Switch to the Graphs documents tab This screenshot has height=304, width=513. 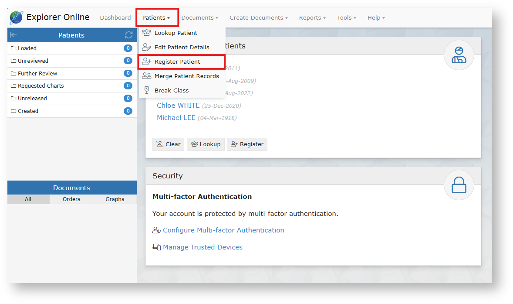[x=115, y=199]
